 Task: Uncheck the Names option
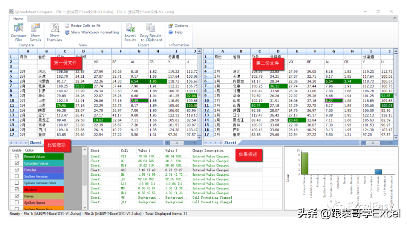[17, 196]
